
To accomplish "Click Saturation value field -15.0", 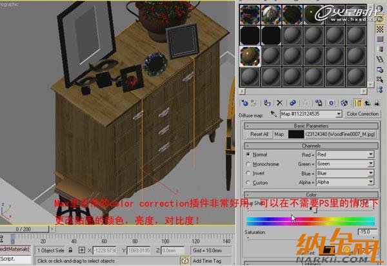I will point(367,232).
